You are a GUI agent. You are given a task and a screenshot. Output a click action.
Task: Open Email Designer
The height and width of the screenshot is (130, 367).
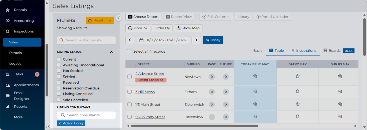(21, 96)
